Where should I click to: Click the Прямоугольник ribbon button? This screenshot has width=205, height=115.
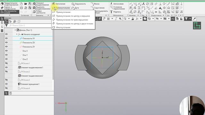(x=61, y=8)
